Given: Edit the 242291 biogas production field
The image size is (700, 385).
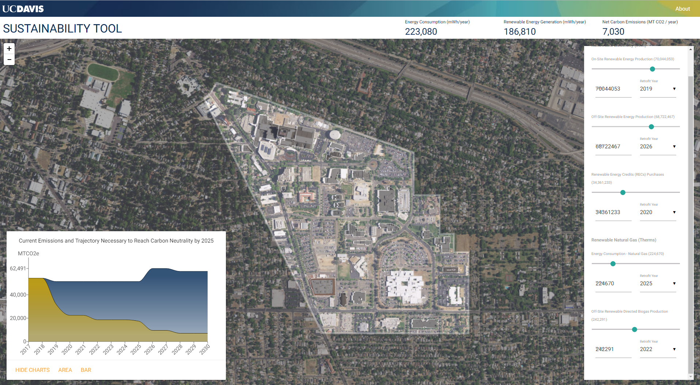Looking at the screenshot, I should point(613,350).
